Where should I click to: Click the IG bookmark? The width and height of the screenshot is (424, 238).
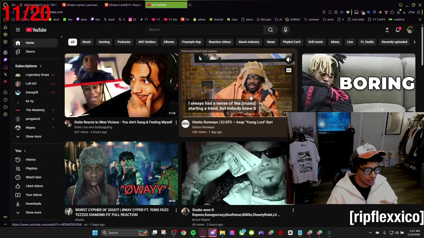tap(132, 20)
